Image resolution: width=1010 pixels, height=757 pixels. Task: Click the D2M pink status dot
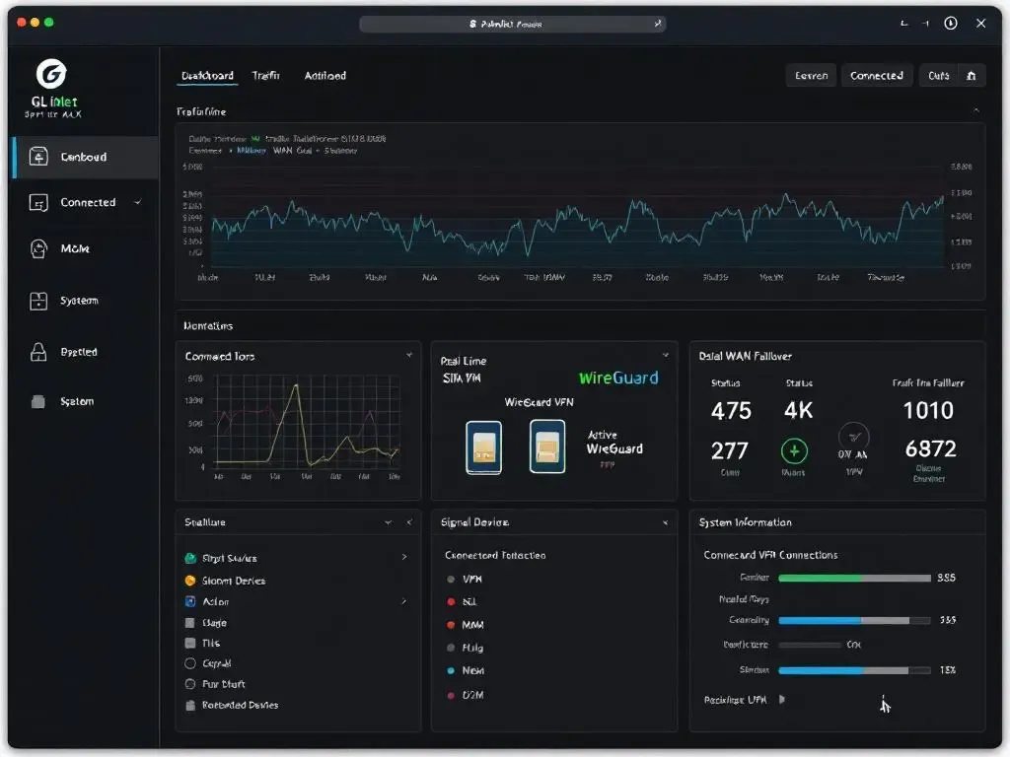[451, 695]
